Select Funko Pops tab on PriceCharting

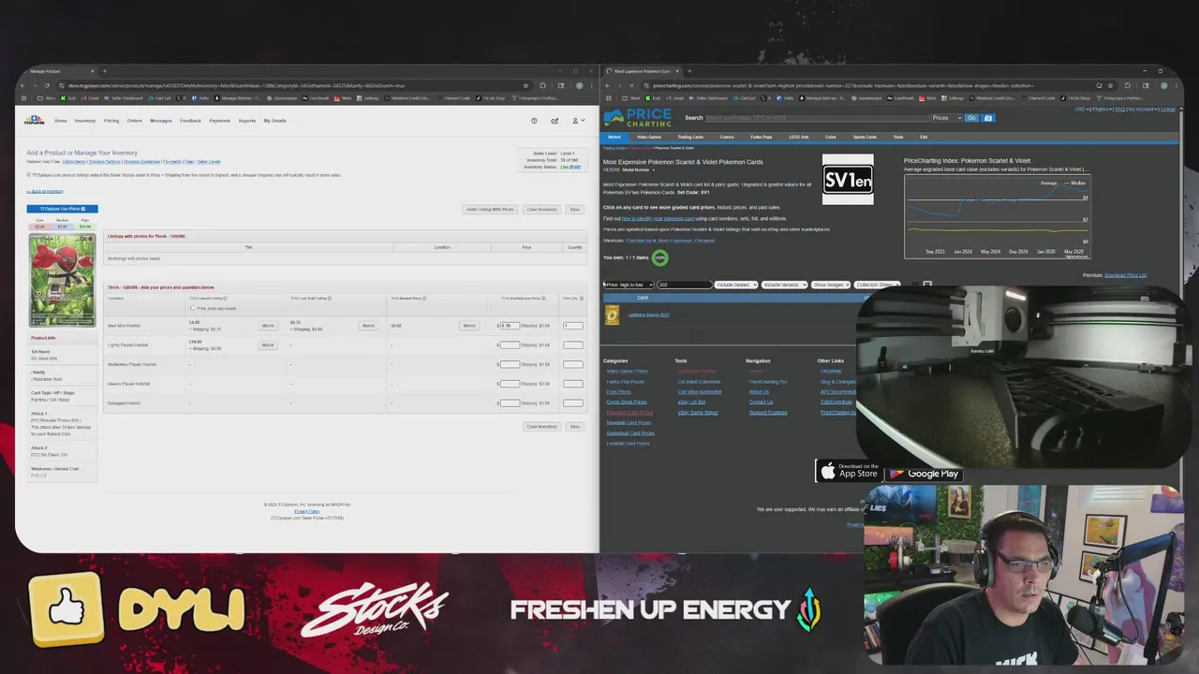(762, 137)
